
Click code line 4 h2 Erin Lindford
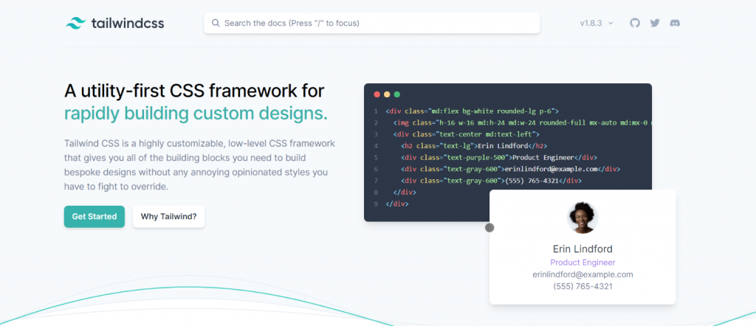click(474, 146)
